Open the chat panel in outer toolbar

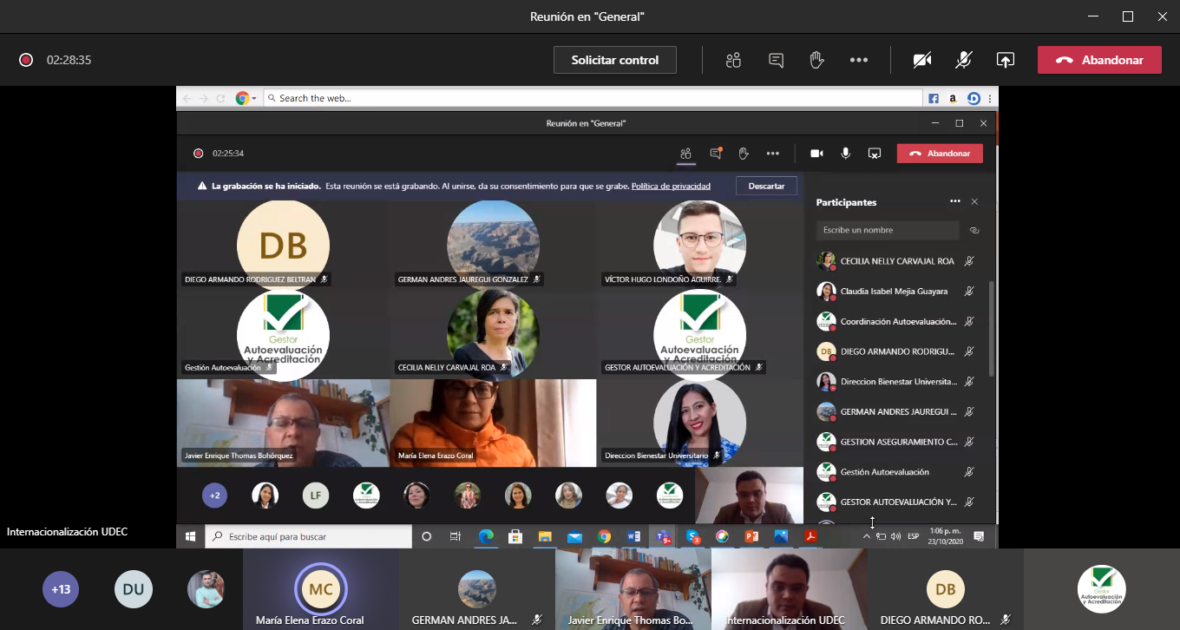click(x=776, y=60)
